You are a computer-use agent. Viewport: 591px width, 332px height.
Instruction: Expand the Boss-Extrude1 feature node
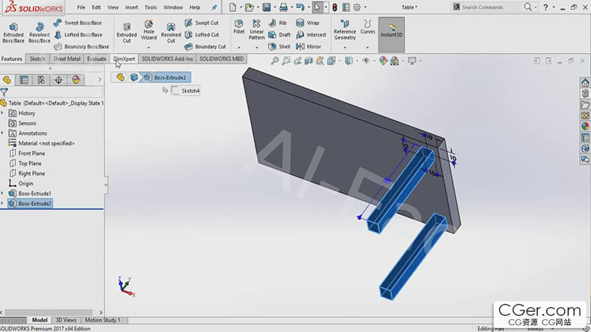click(x=2, y=193)
